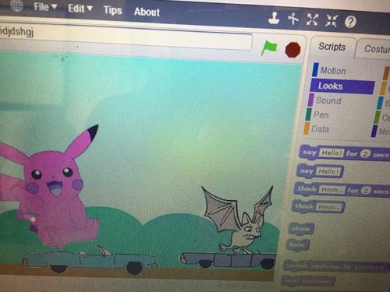Click the short 'think Hmm...' block
Viewport: 390px width, 292px height.
[x=319, y=207]
